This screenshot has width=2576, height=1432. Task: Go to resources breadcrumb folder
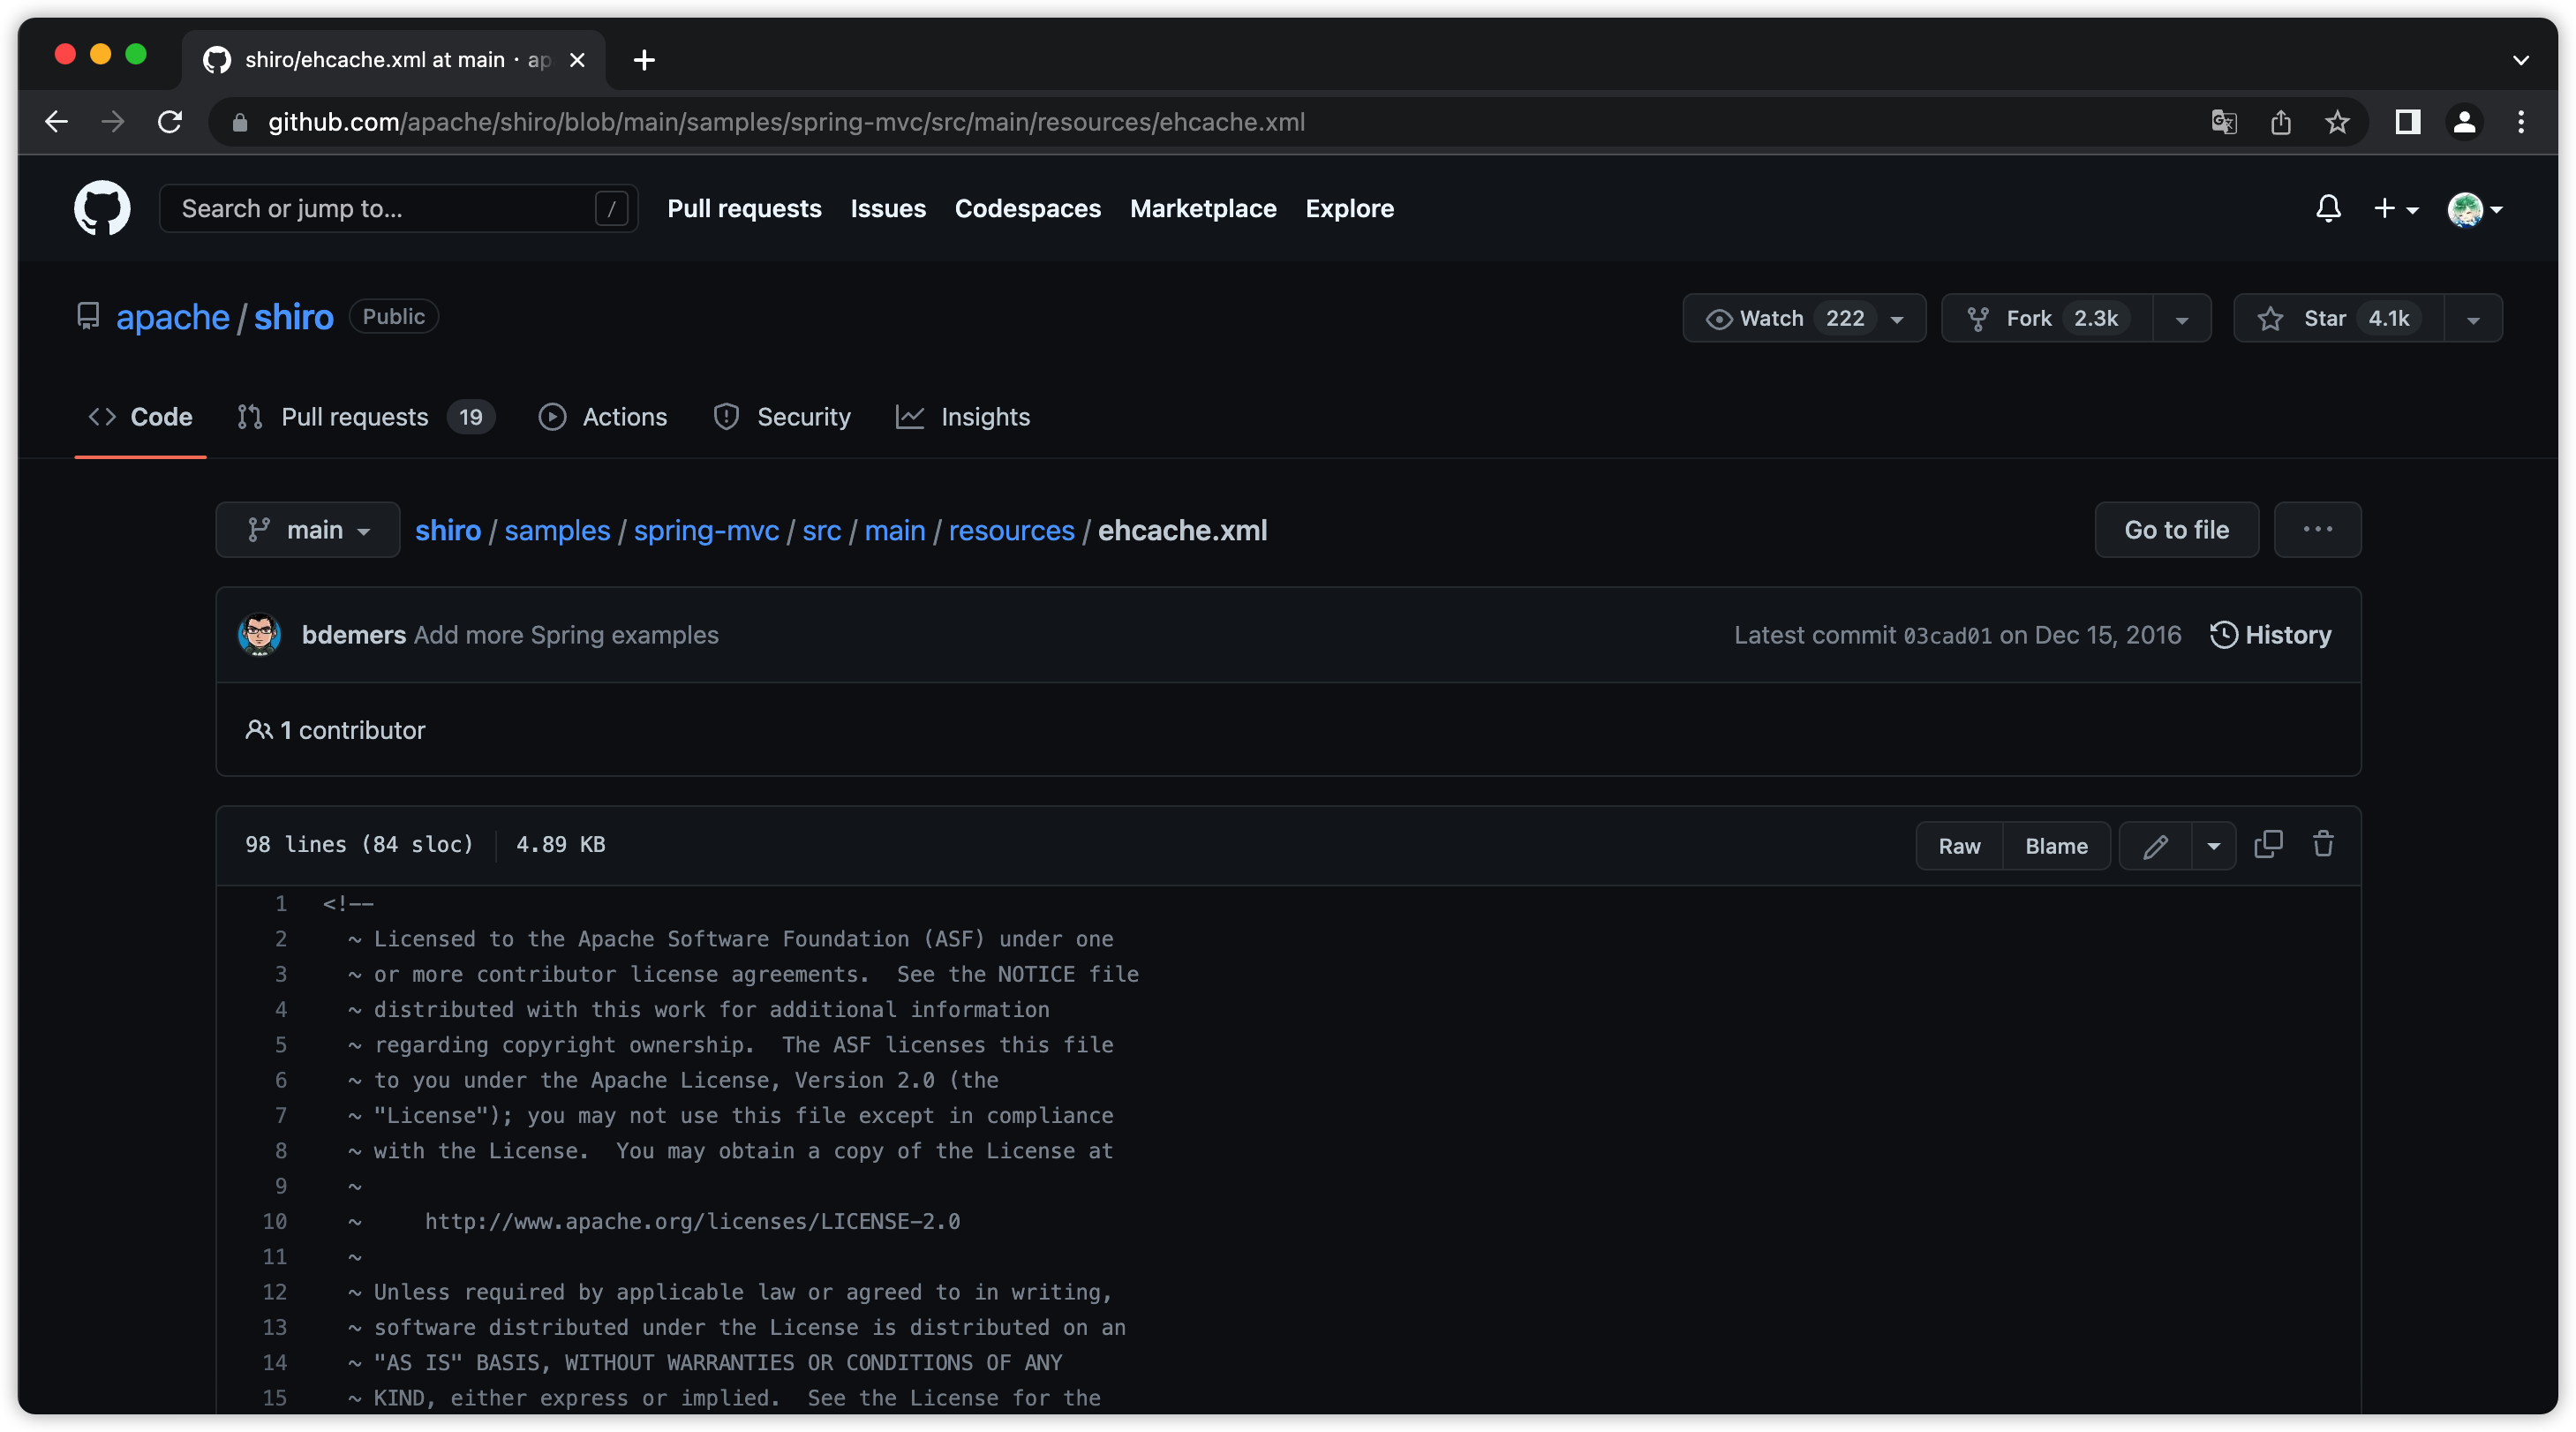1011,530
